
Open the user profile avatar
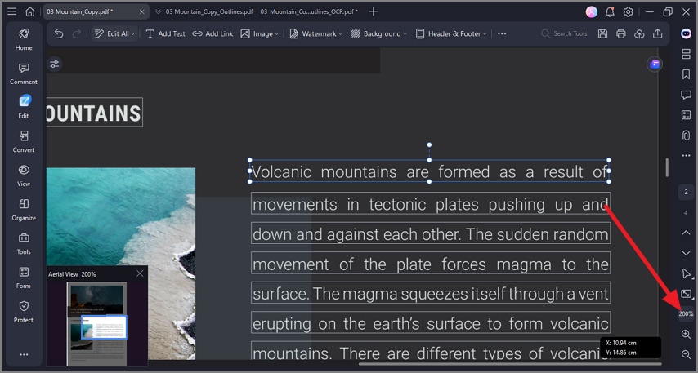pyautogui.click(x=591, y=12)
